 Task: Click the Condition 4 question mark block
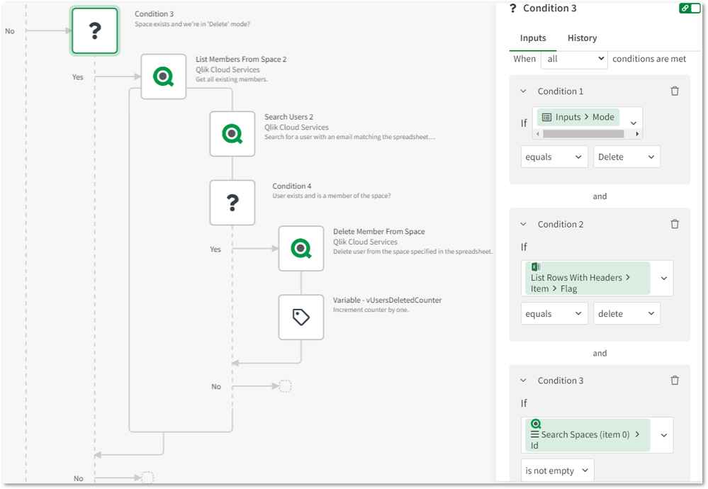232,203
